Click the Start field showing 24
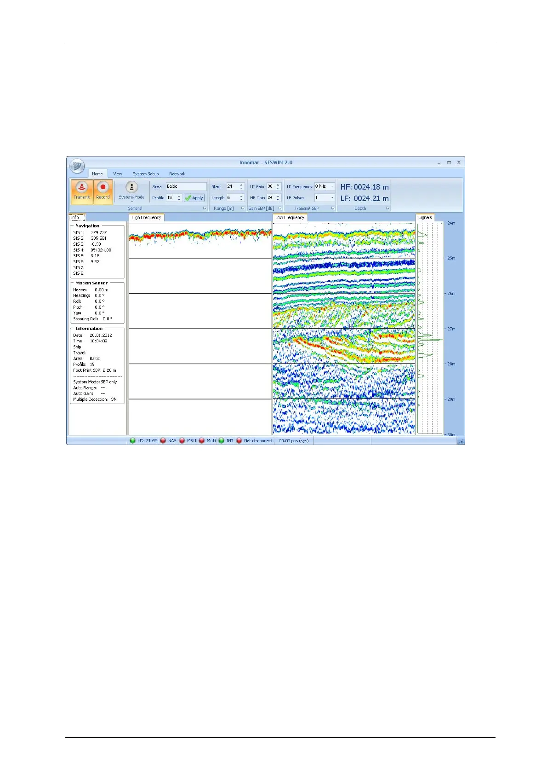 point(232,187)
